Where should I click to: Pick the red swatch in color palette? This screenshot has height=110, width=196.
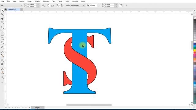(x=195, y=53)
